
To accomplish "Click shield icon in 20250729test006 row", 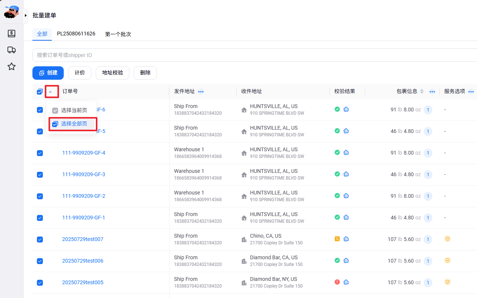I will [448, 260].
